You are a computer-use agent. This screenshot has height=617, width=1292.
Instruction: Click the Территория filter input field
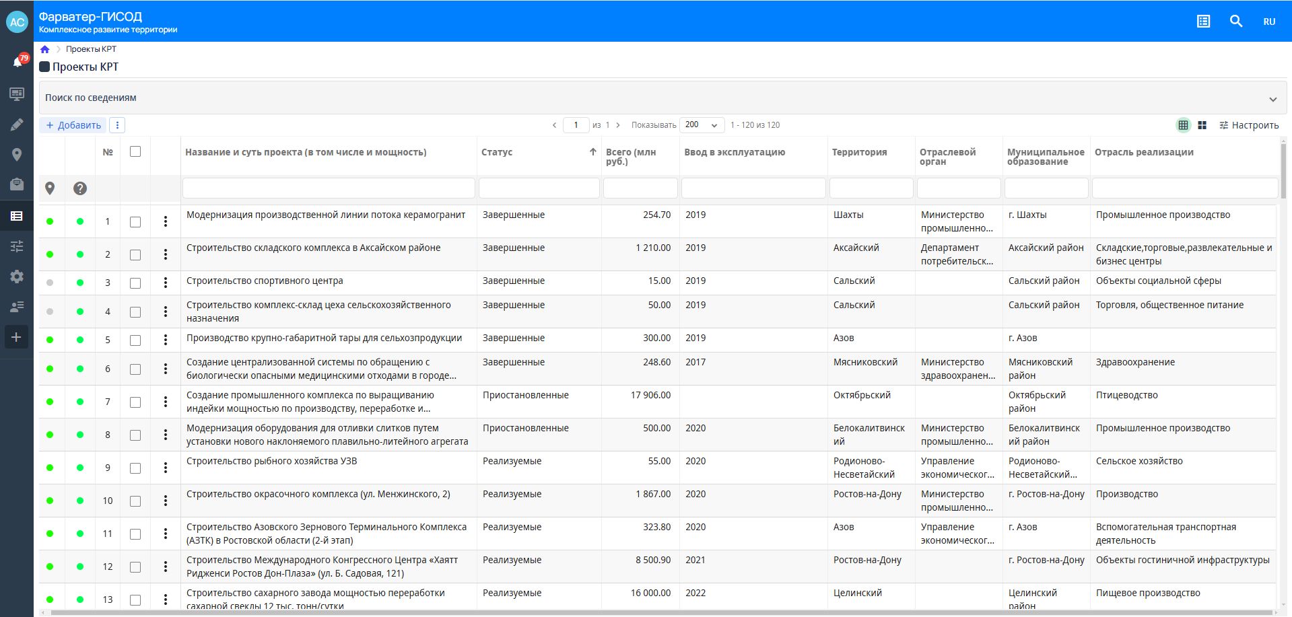[x=871, y=188]
